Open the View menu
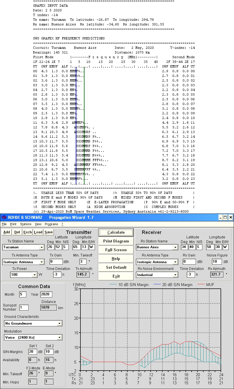 [x=38, y=224]
